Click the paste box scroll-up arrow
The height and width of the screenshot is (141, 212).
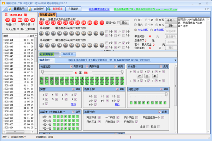click(x=208, y=20)
